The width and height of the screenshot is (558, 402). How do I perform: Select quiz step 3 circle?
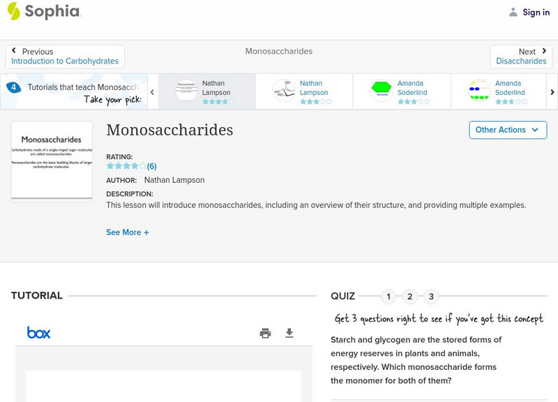[x=432, y=296]
